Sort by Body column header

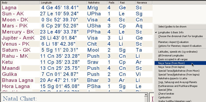tap(20, 3)
